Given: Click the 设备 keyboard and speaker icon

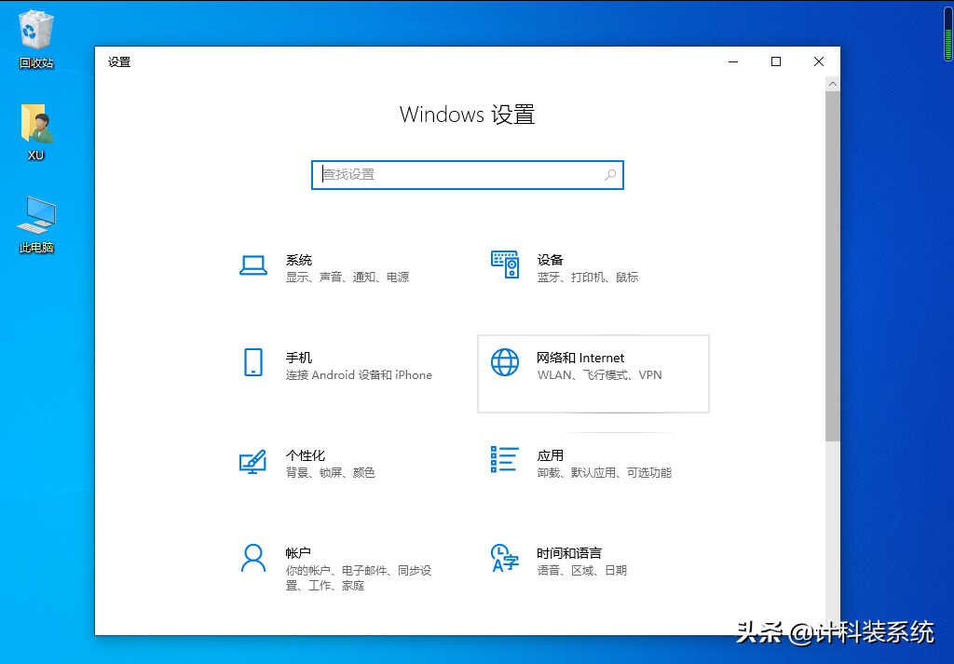Looking at the screenshot, I should [505, 264].
